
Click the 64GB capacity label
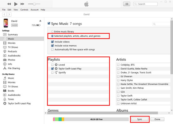(14, 25)
